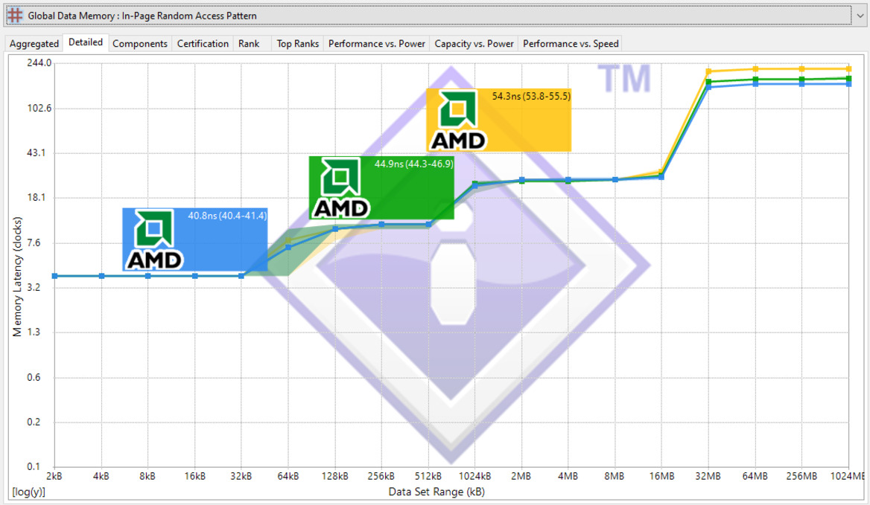
Task: Click the '8MB' x-axis label
Action: coord(615,476)
